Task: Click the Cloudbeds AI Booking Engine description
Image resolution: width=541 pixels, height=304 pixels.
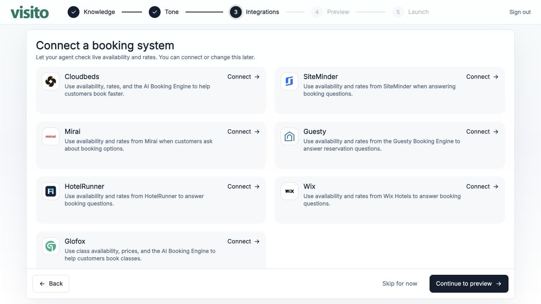Action: 137,90
